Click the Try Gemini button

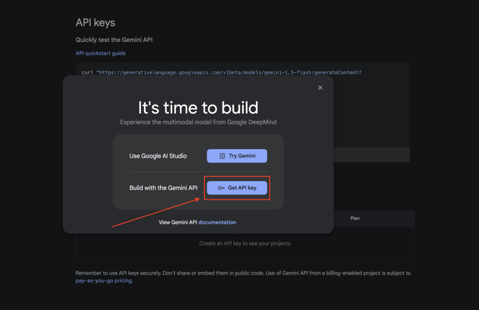(237, 156)
